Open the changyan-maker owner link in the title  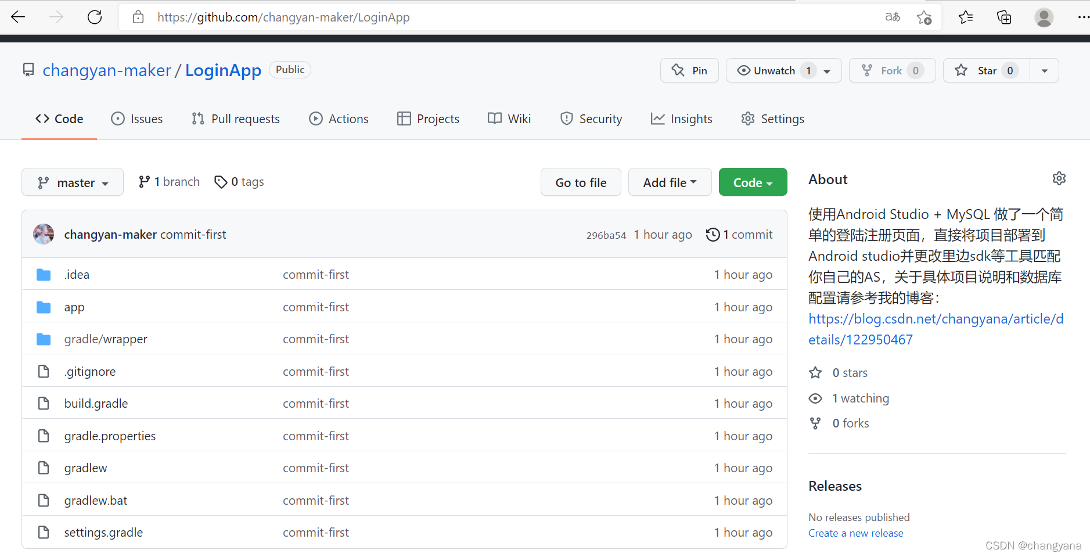point(107,70)
